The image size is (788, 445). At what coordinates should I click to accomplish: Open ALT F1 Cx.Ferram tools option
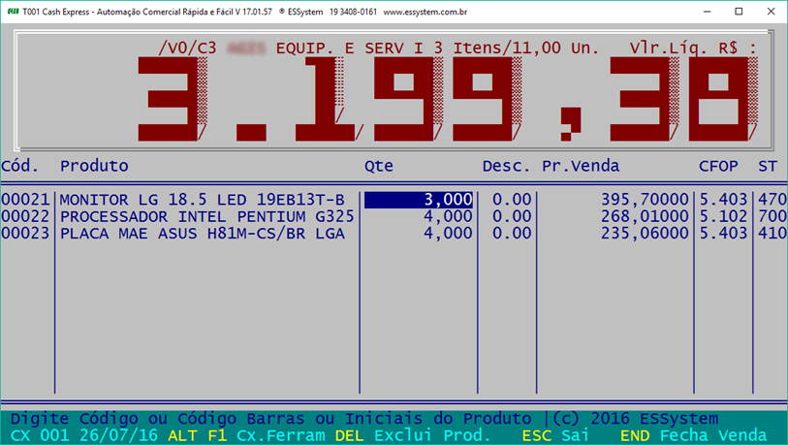pyautogui.click(x=246, y=435)
